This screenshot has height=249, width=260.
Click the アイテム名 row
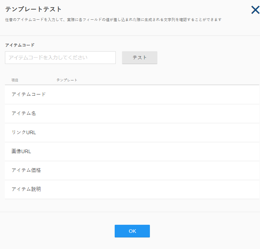(132, 114)
